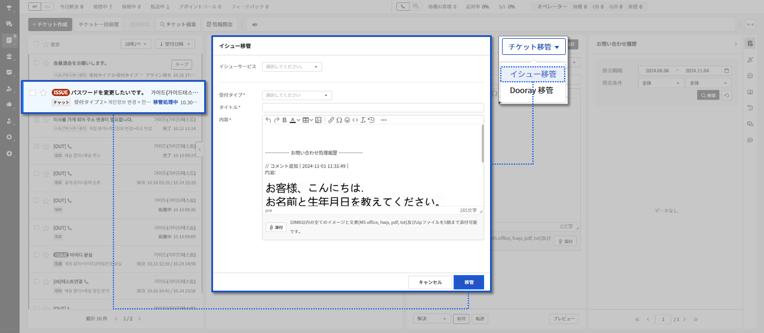Choose Dooray 移管 from the transfer menu
Viewport: 764px width, 333px height.
pos(531,91)
